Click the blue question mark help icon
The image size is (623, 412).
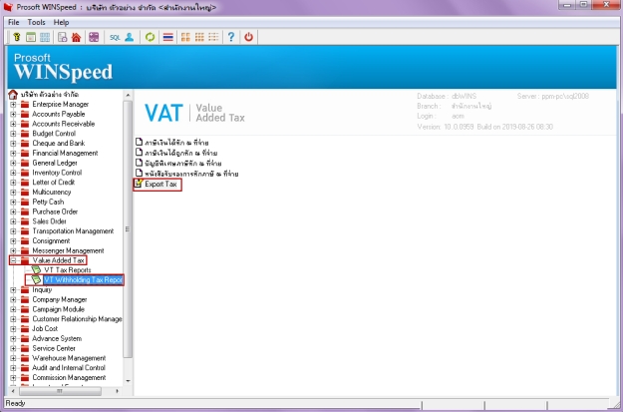(231, 37)
